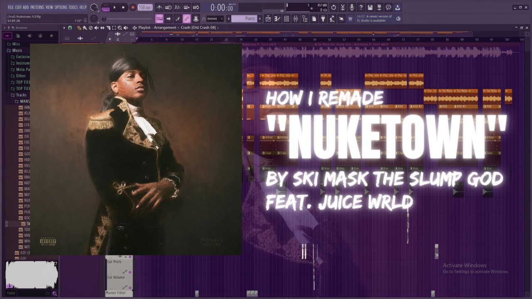Toggle the metronome icon
This screenshot has height=299, width=532.
click(x=159, y=7)
